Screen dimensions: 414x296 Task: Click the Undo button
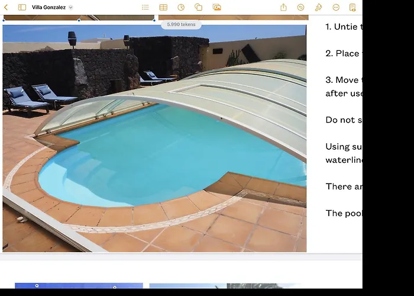click(300, 7)
